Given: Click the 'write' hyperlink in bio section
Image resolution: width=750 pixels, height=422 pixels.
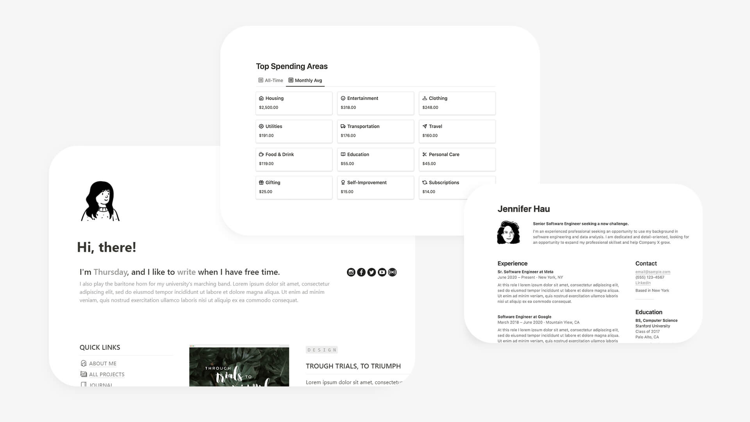Looking at the screenshot, I should click(186, 272).
